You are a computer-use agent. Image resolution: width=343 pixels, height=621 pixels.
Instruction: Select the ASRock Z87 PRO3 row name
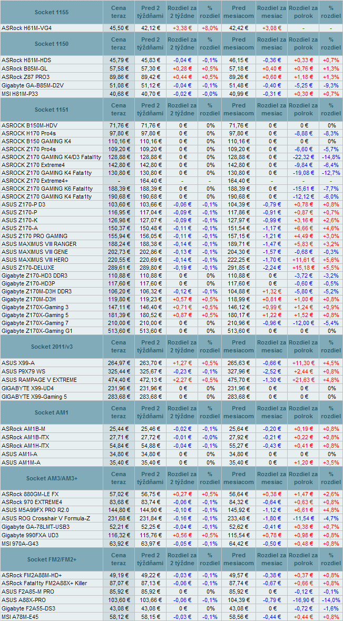click(x=26, y=77)
